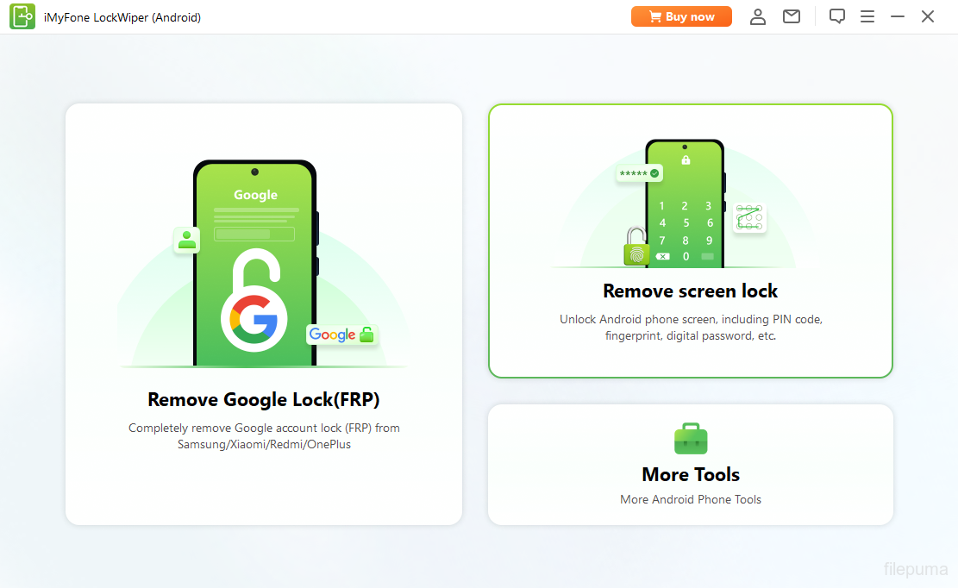Screen dimensions: 958x588
Task: Select the Remove screen lock heading
Action: [690, 291]
